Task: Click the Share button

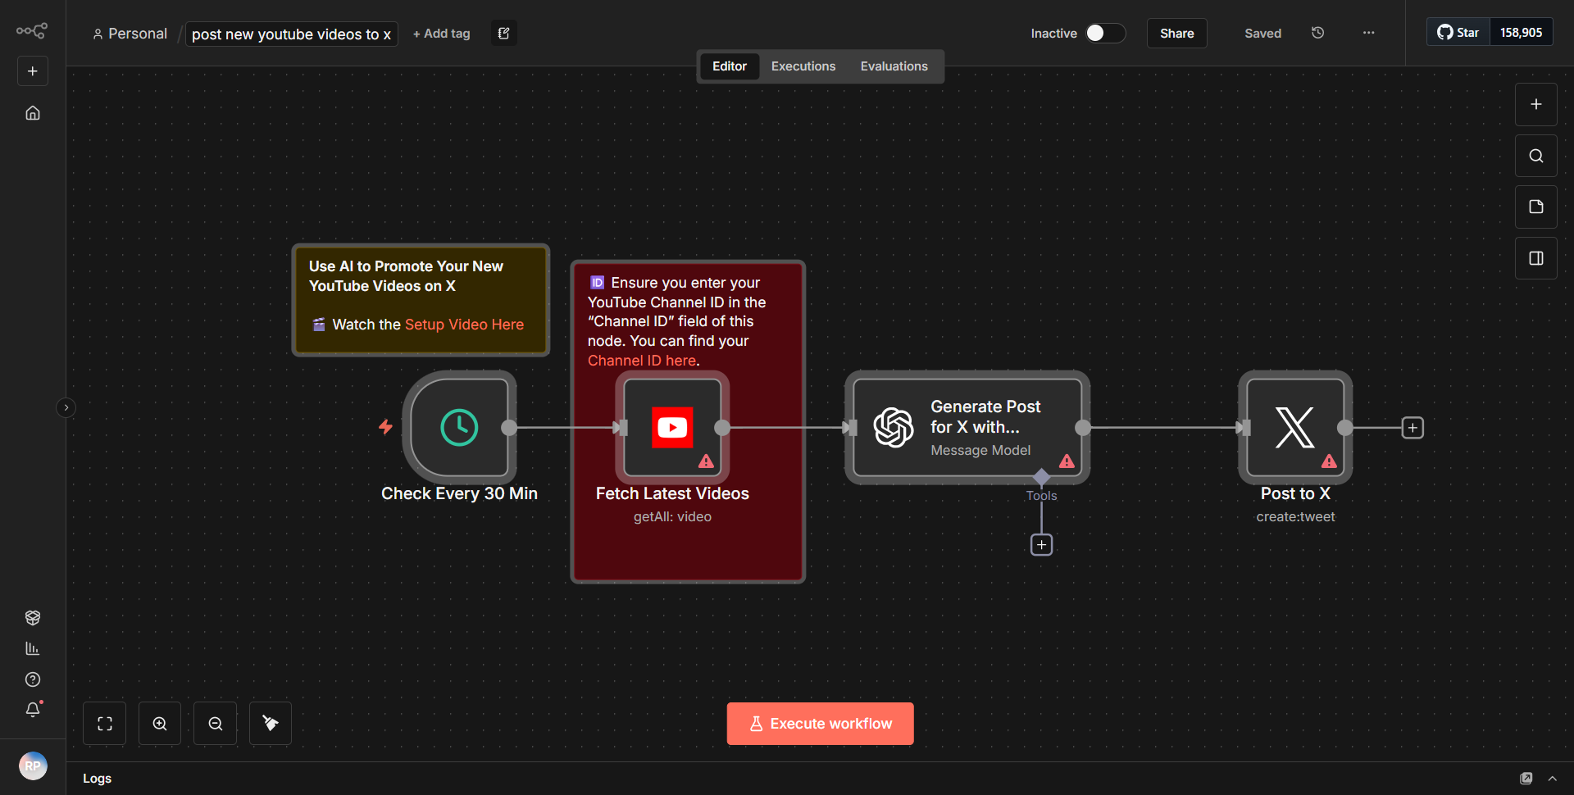Action: (x=1176, y=33)
